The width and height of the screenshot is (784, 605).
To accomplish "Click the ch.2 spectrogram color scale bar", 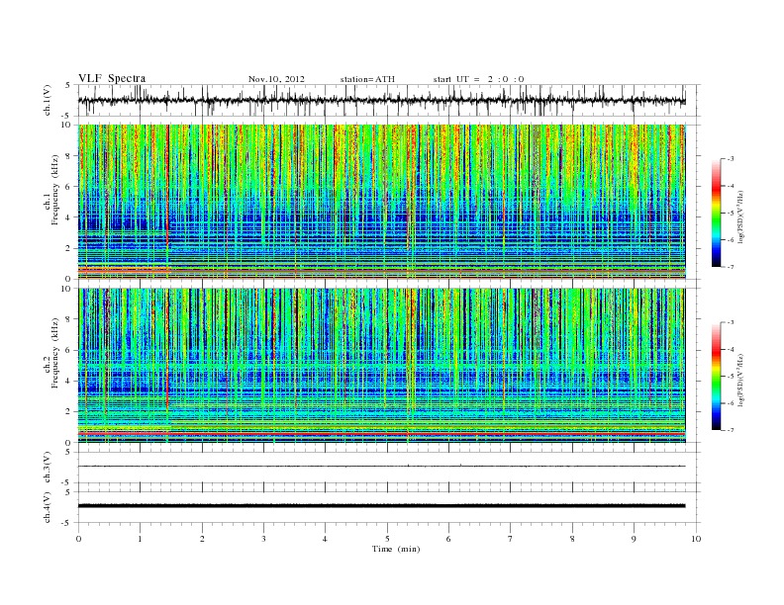I will tap(716, 376).
